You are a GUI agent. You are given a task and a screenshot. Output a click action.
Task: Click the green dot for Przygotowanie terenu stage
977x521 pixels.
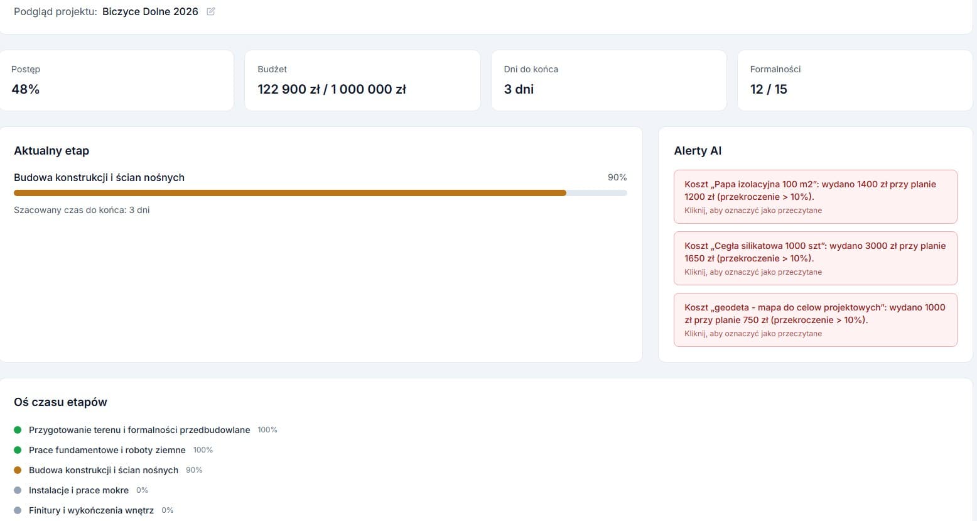pyautogui.click(x=18, y=430)
